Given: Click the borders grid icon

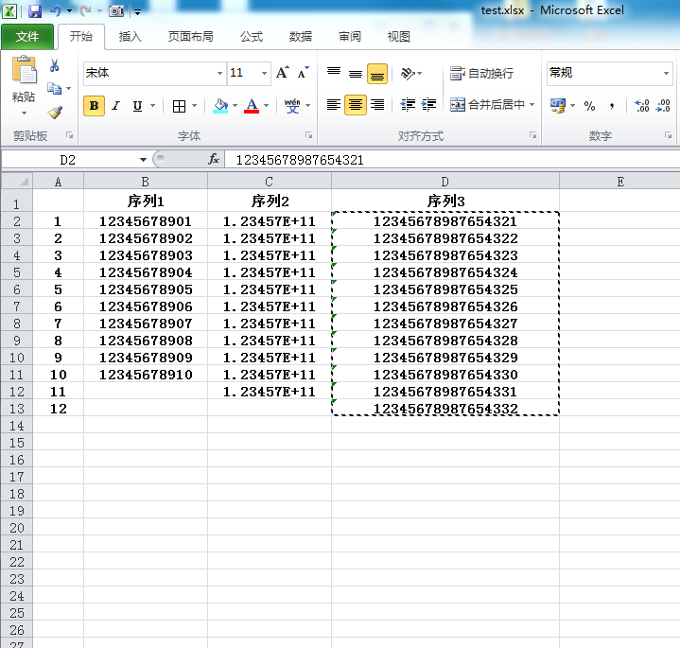Looking at the screenshot, I should tap(179, 106).
